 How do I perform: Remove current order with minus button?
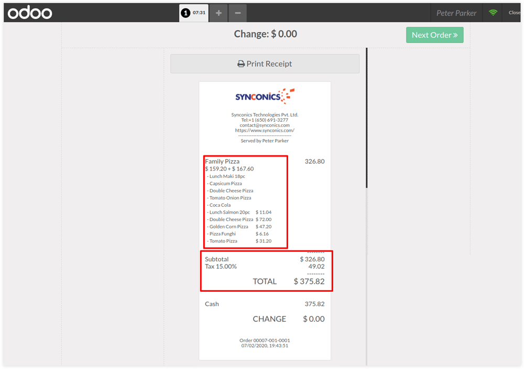(237, 13)
